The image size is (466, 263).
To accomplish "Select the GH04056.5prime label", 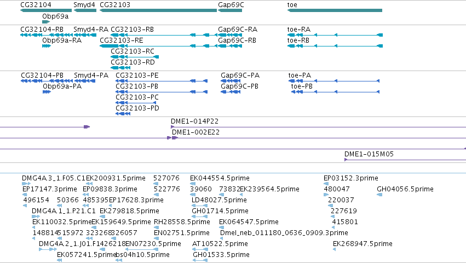I will point(405,189).
